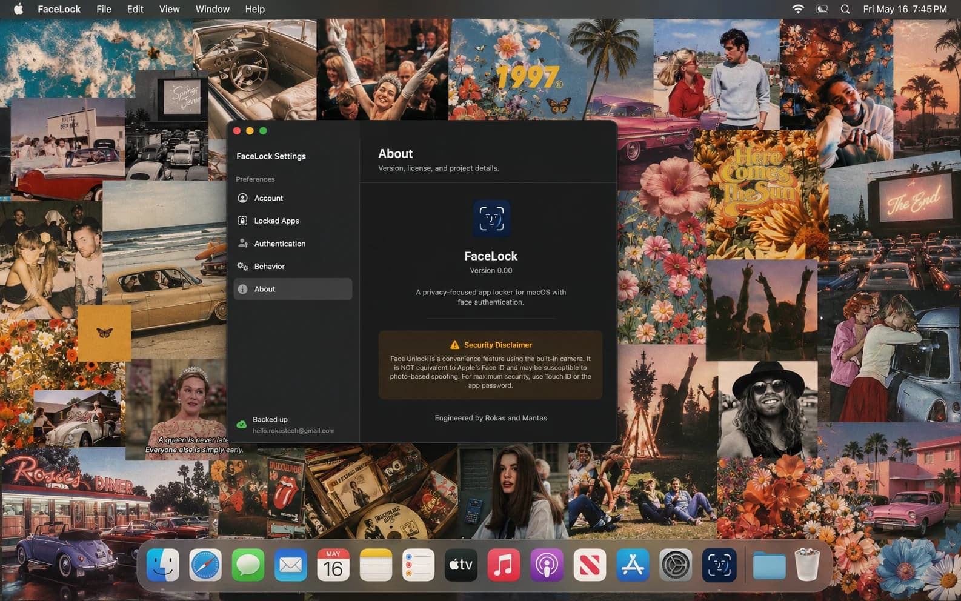Select Authentication in the sidebar
The width and height of the screenshot is (961, 601).
[293, 244]
